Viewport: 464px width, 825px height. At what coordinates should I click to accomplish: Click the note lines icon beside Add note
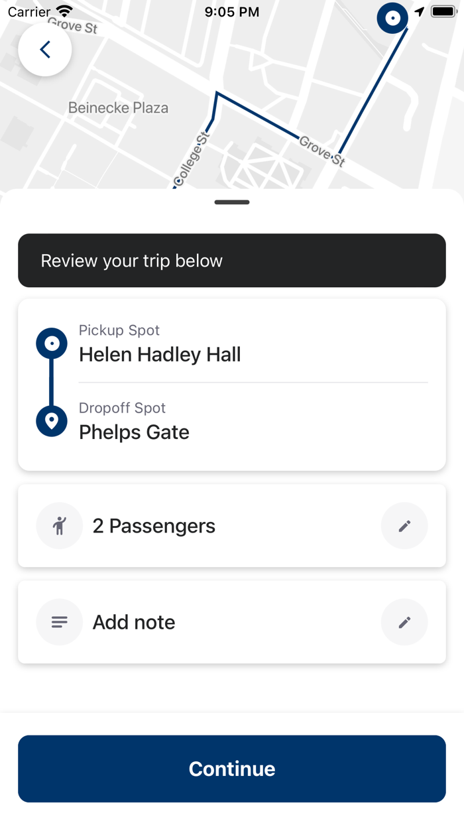click(x=59, y=622)
